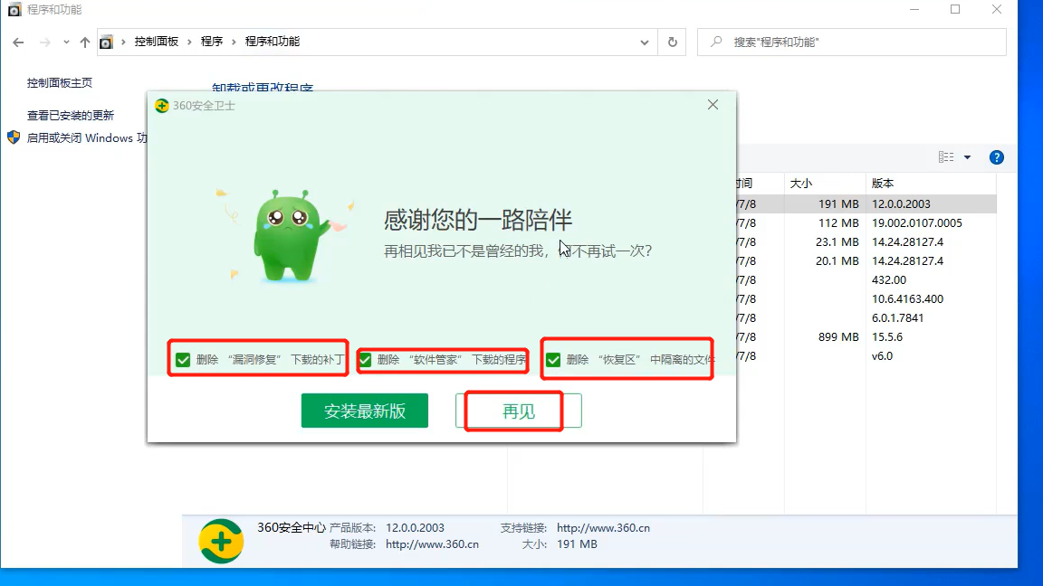Click the back navigation arrow

[17, 42]
